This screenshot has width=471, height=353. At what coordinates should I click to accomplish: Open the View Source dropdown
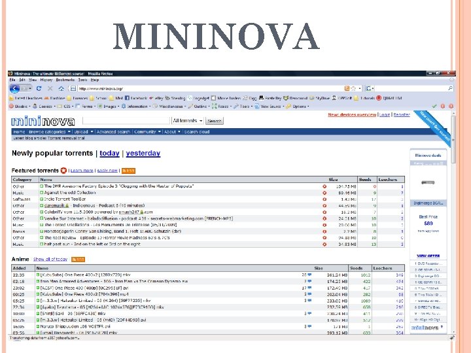[x=270, y=107]
